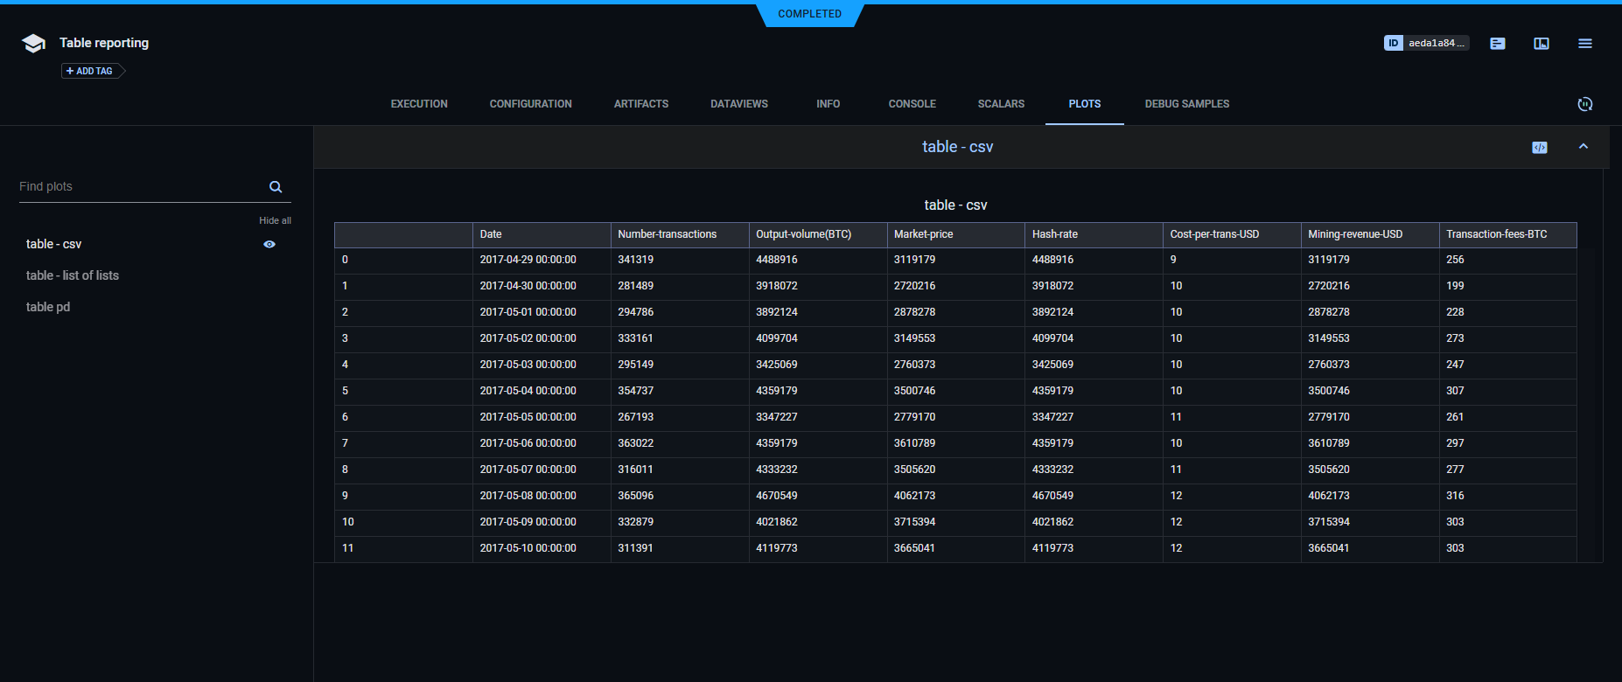This screenshot has width=1622, height=682.
Task: Open the DEBUG SAMPLES tab
Action: coord(1186,104)
